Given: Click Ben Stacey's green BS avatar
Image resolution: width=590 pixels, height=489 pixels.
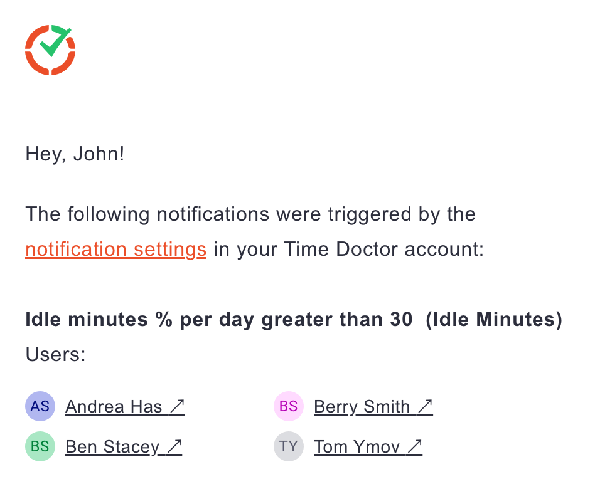Looking at the screenshot, I should click(40, 447).
